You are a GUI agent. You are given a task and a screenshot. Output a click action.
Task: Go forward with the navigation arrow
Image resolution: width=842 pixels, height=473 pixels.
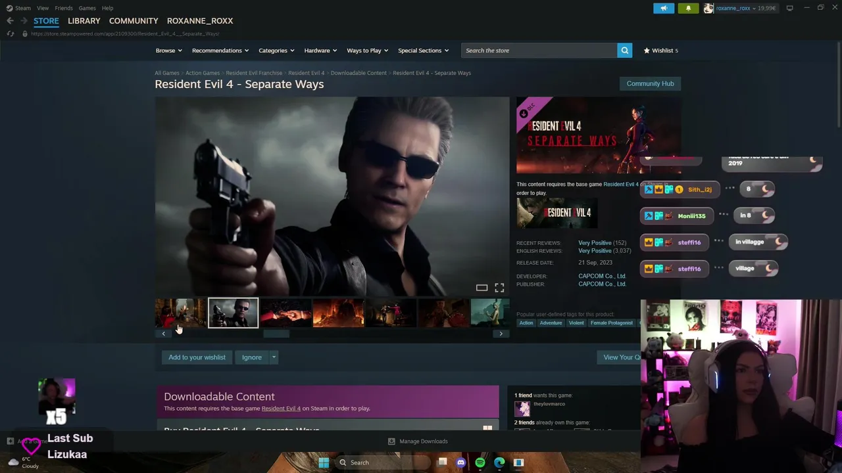24,21
